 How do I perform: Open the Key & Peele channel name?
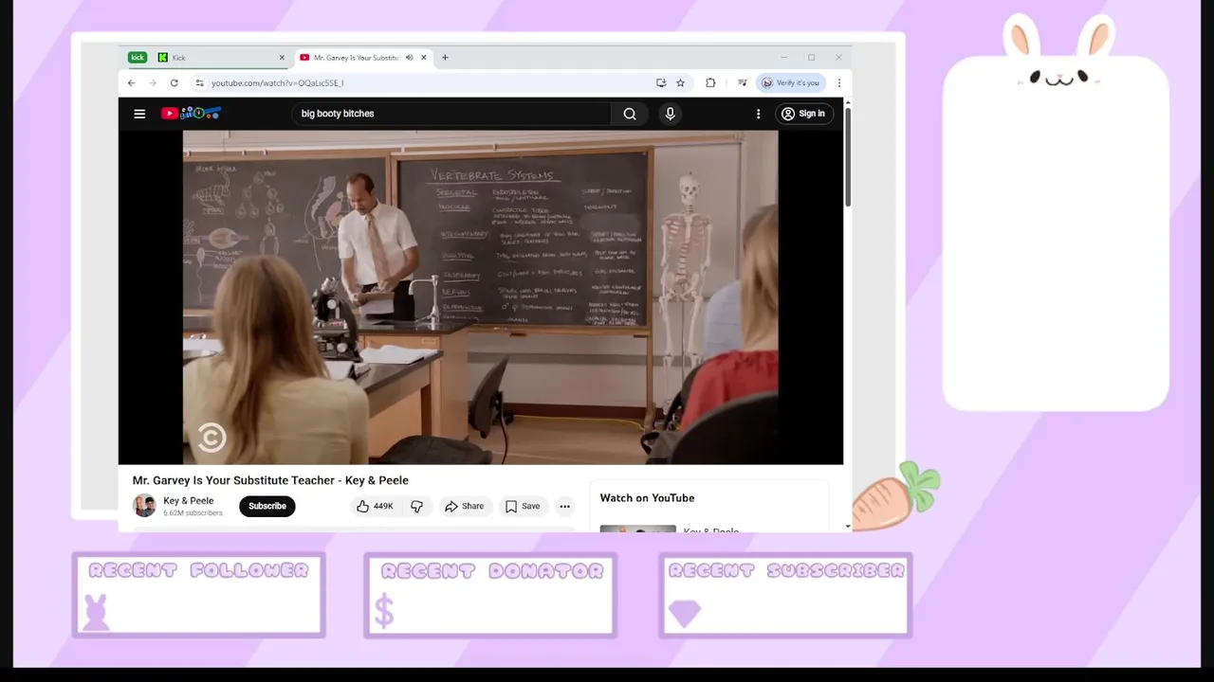coord(189,501)
